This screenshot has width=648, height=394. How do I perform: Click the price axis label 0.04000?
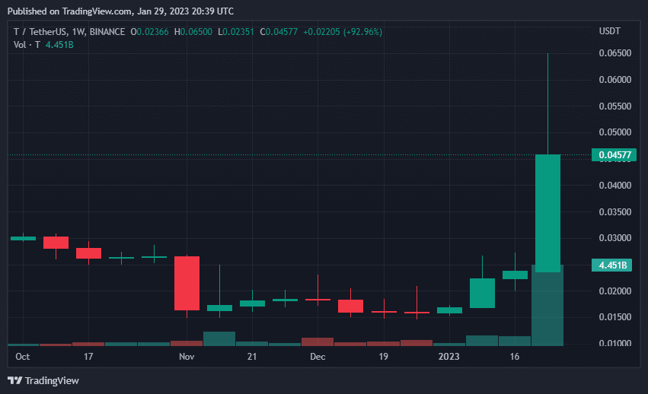(x=615, y=186)
